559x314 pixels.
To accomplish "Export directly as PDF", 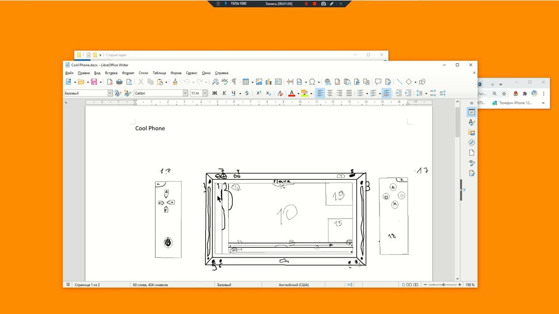I will pos(110,82).
